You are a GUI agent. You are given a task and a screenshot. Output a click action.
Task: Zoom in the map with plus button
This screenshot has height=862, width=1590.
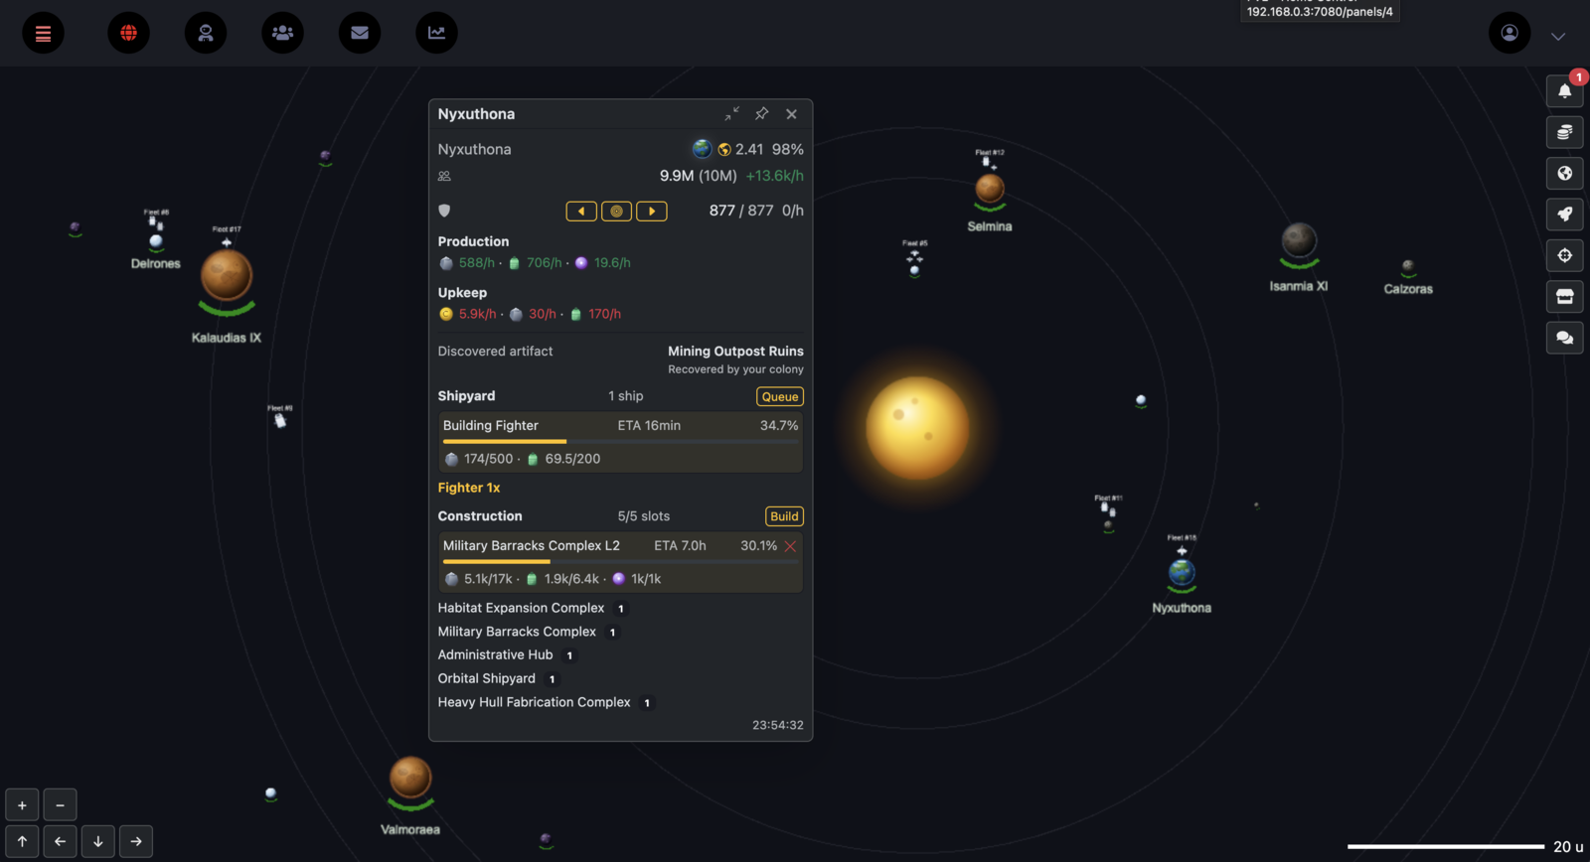pos(22,804)
